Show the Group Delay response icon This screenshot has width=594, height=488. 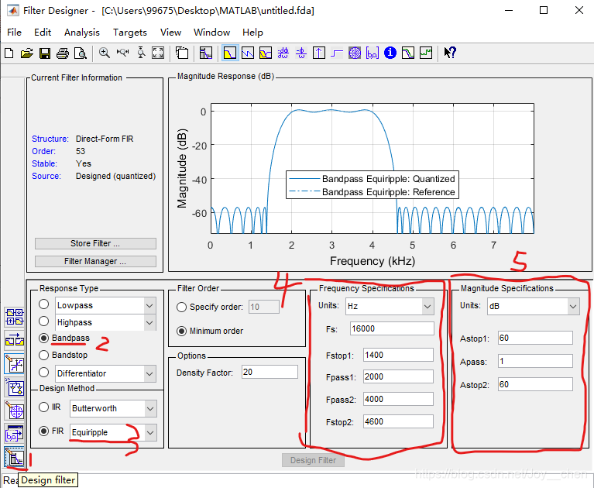pos(283,53)
